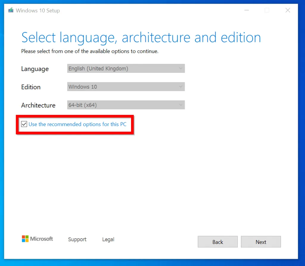Click the 'Windows 10 Setup' window title

(38, 10)
